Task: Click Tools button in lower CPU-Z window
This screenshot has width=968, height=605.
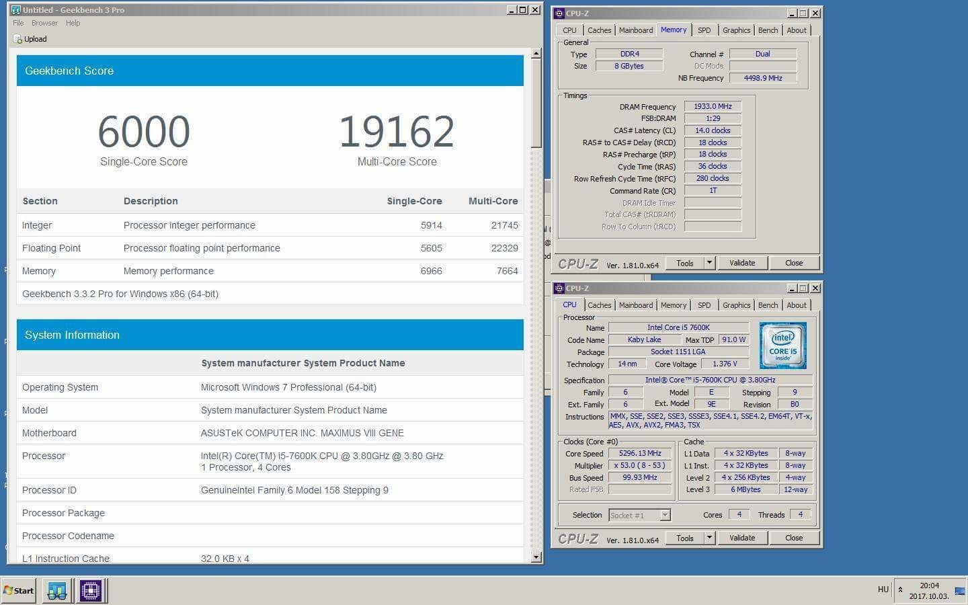Action: (x=684, y=538)
